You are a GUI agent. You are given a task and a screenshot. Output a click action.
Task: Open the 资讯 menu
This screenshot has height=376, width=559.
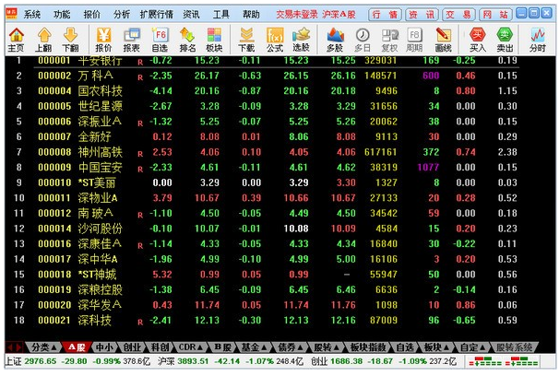click(191, 14)
